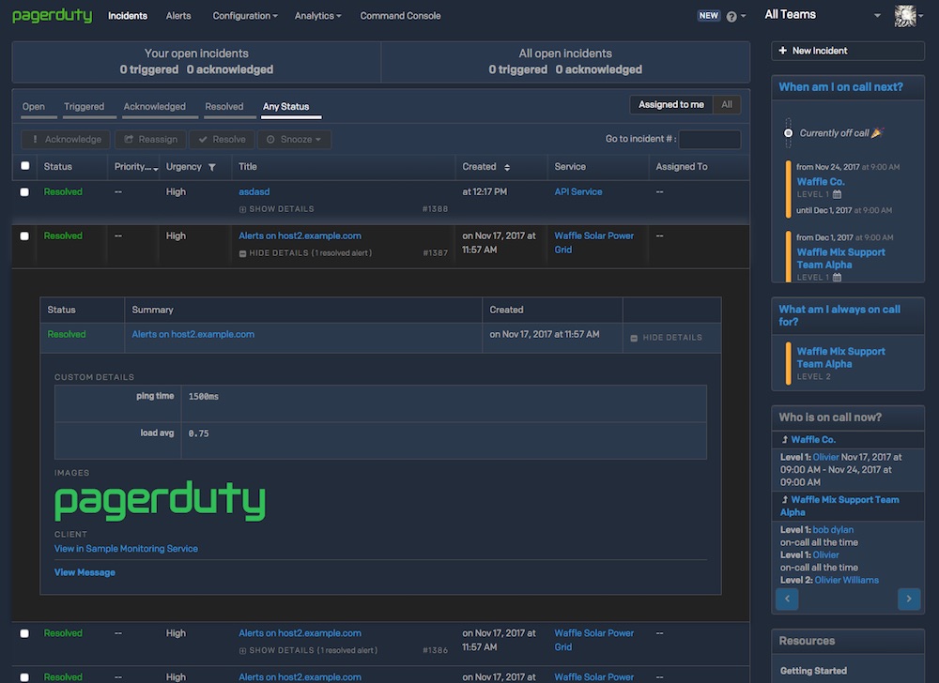Click the Urgency filter funnel icon
Image resolution: width=939 pixels, height=683 pixels.
212,167
